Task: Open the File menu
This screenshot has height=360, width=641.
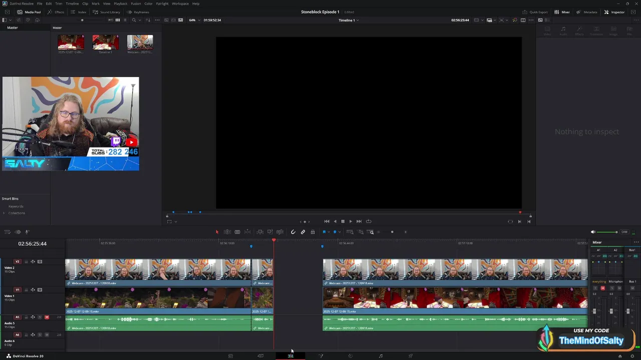Action: (x=40, y=3)
